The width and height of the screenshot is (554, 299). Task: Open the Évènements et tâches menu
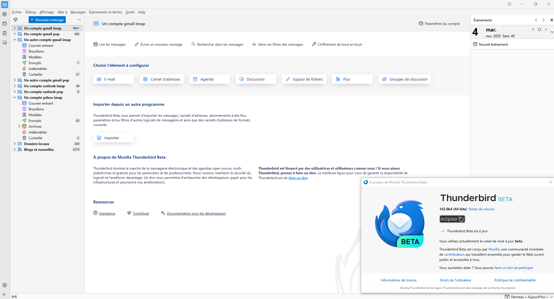106,12
